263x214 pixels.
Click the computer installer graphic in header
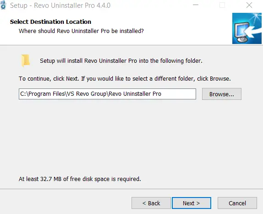(x=247, y=28)
